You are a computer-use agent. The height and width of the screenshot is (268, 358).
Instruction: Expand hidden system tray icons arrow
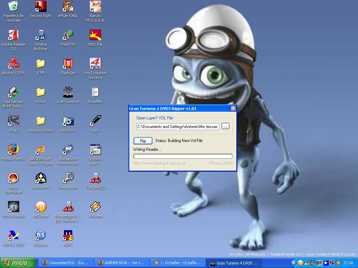point(294,263)
